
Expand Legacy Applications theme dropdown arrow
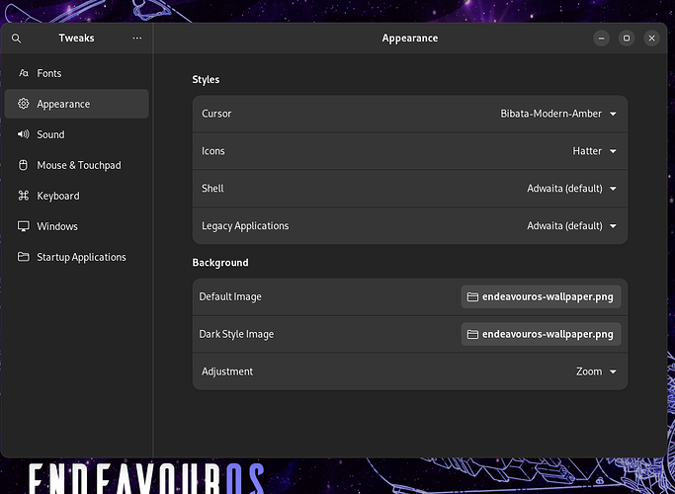pos(613,226)
